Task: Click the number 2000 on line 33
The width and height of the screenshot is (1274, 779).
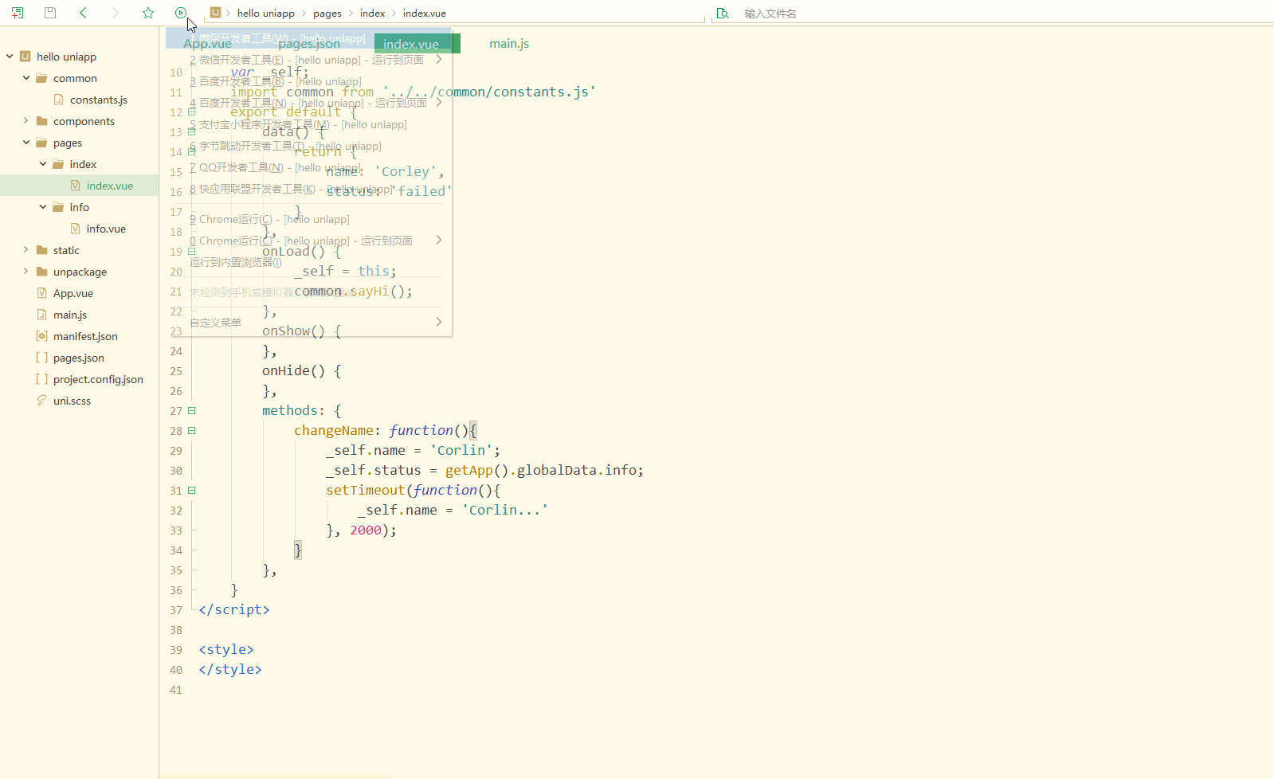Action: coord(366,530)
